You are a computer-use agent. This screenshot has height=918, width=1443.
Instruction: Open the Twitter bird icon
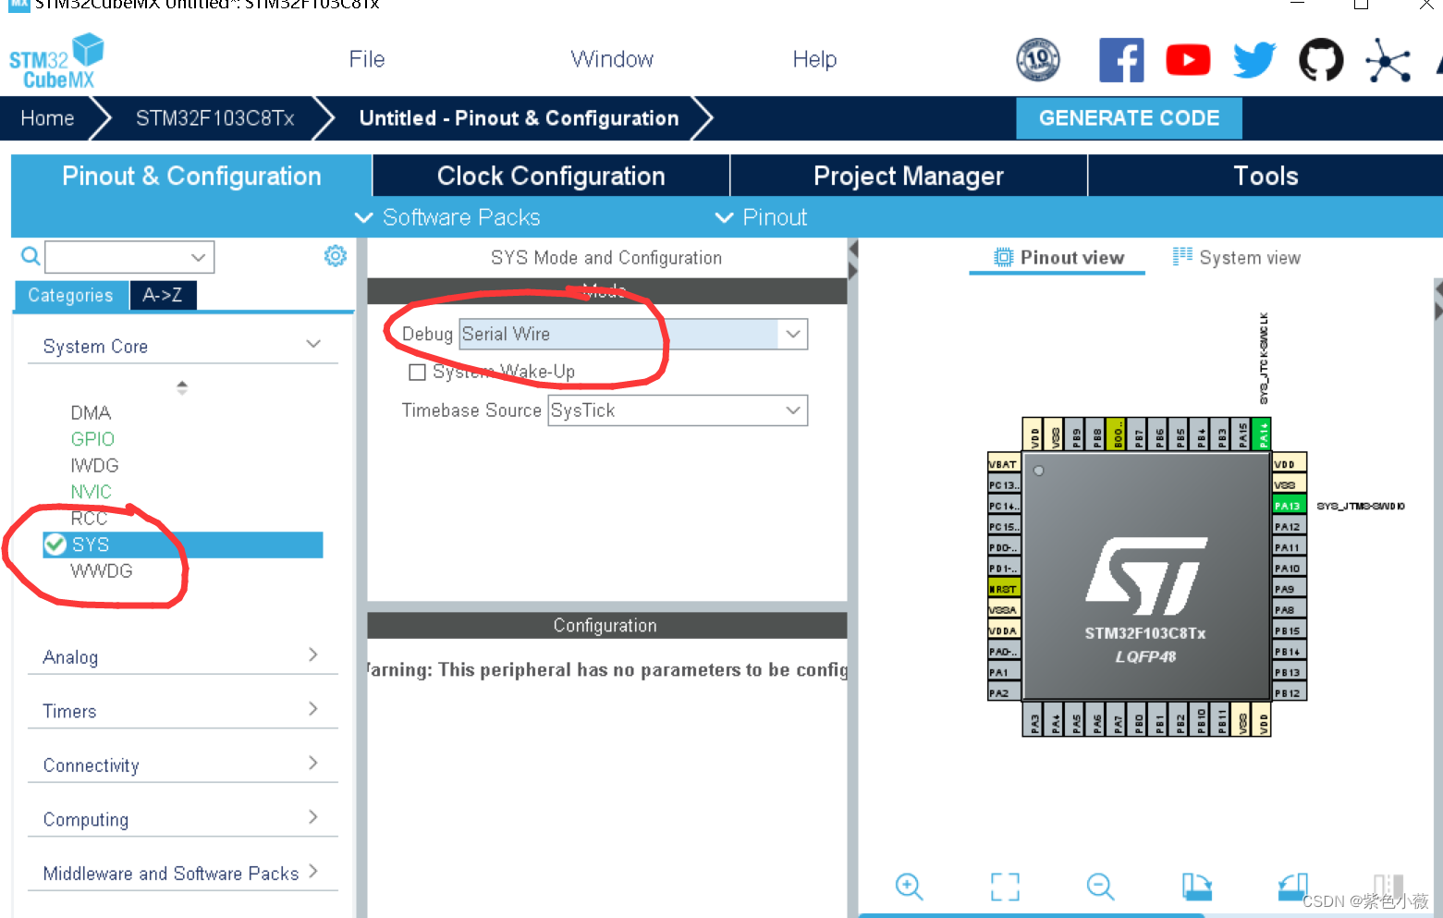click(x=1254, y=60)
